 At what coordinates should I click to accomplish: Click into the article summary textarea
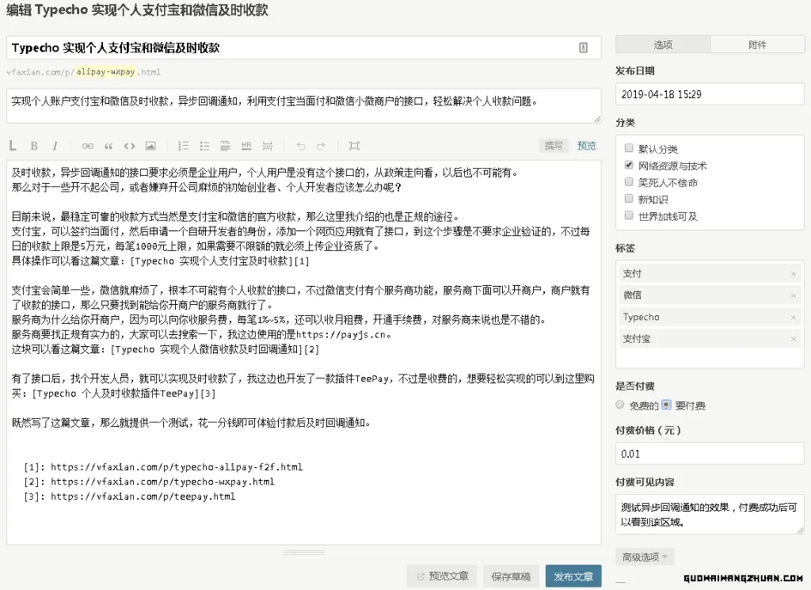[304, 106]
